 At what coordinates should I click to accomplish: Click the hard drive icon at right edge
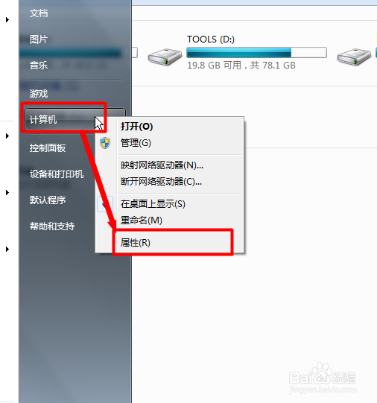click(354, 57)
